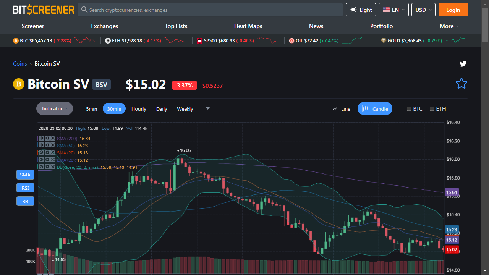Click the magnifier search icon
489x275 pixels.
[x=84, y=10]
